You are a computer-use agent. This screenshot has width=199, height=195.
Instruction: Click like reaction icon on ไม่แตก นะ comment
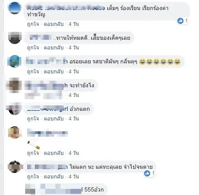(147, 173)
